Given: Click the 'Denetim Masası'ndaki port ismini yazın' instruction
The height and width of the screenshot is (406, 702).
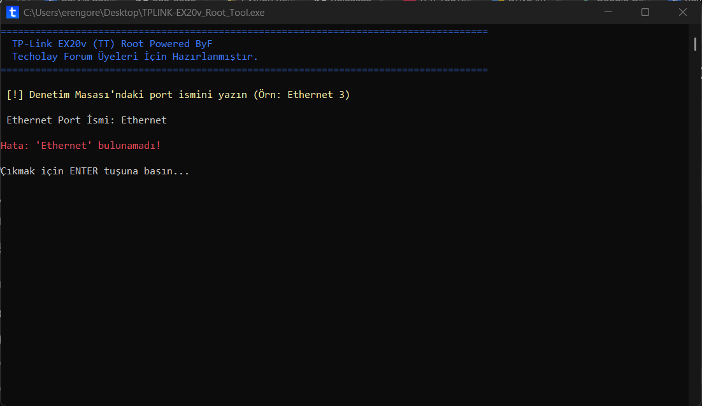Looking at the screenshot, I should point(138,95).
